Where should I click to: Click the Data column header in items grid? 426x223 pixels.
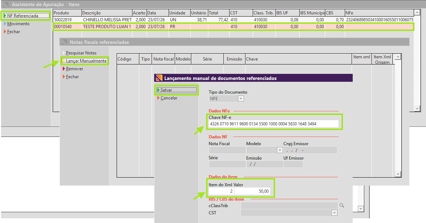point(157,13)
